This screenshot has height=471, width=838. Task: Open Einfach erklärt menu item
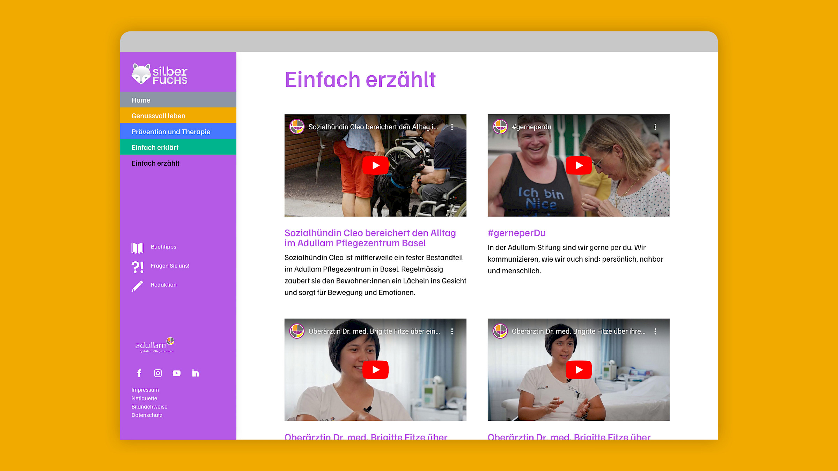[x=155, y=148]
